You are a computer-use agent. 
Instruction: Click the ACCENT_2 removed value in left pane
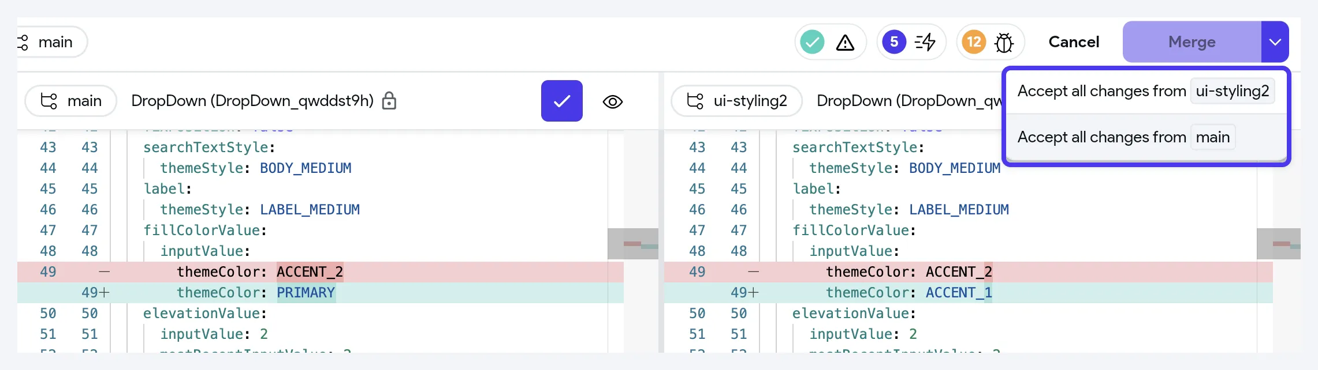pos(310,272)
